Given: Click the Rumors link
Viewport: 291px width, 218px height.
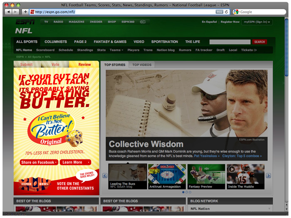Looking at the screenshot, I should coord(185,50).
